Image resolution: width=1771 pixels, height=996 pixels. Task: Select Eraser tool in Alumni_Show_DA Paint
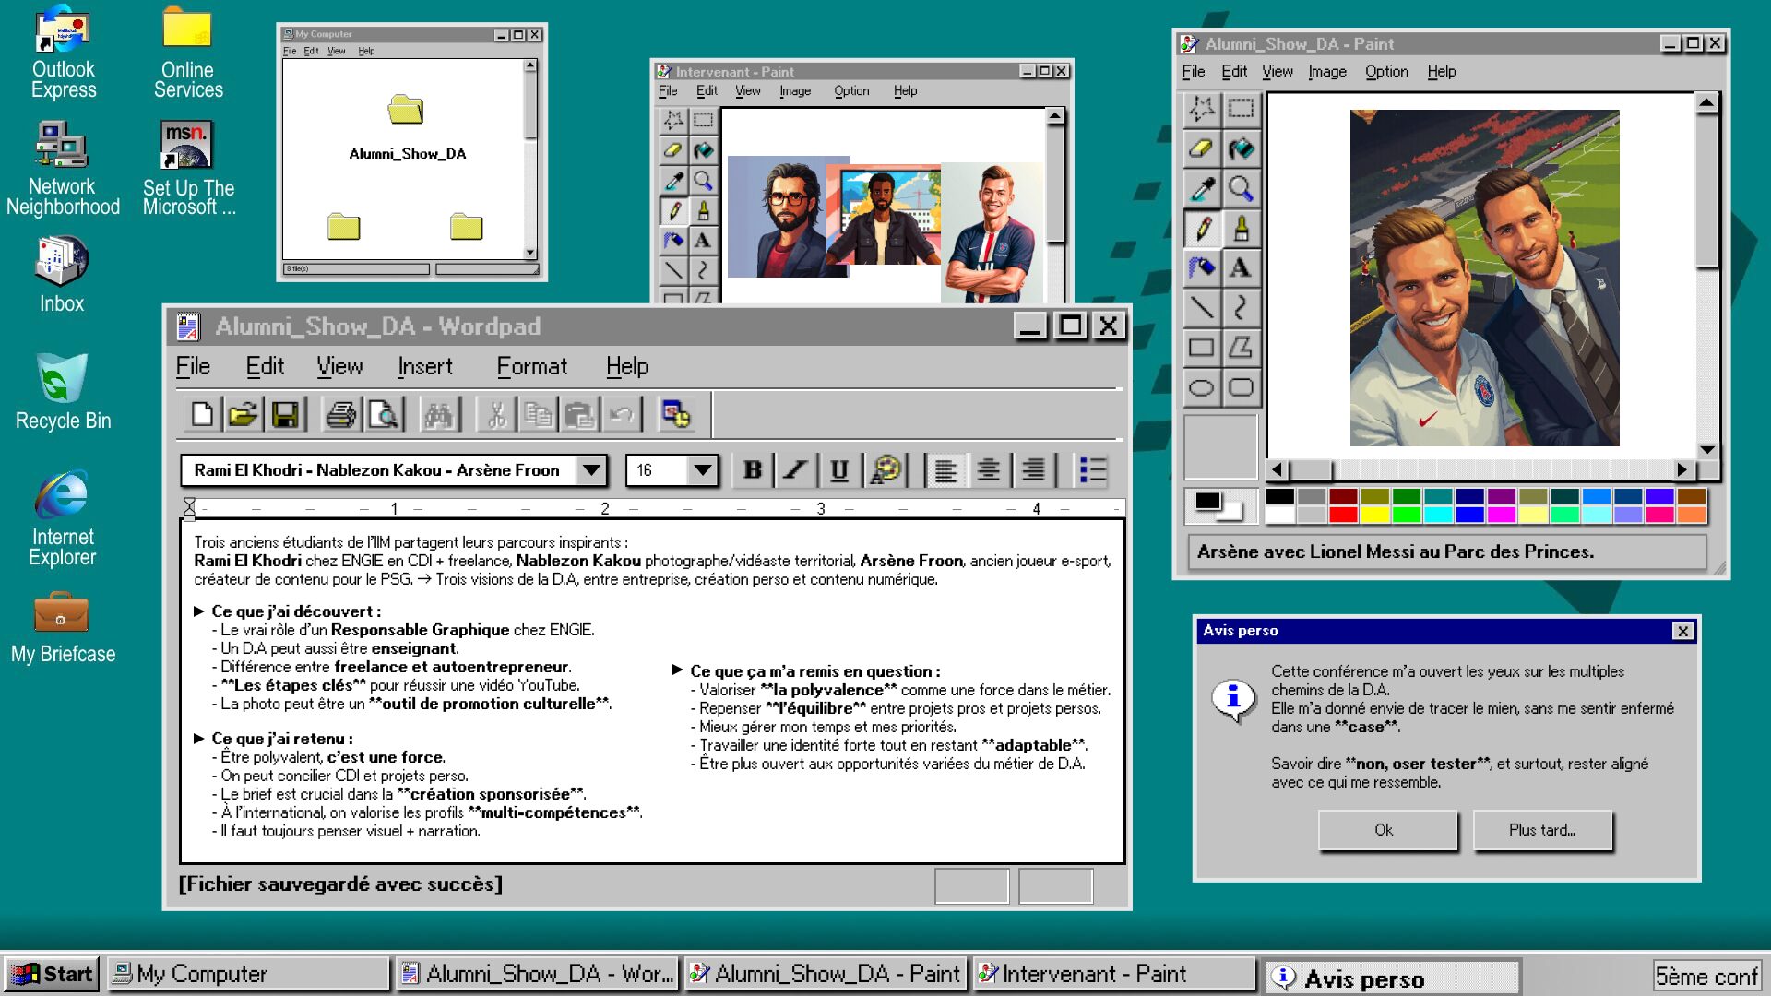click(1202, 148)
